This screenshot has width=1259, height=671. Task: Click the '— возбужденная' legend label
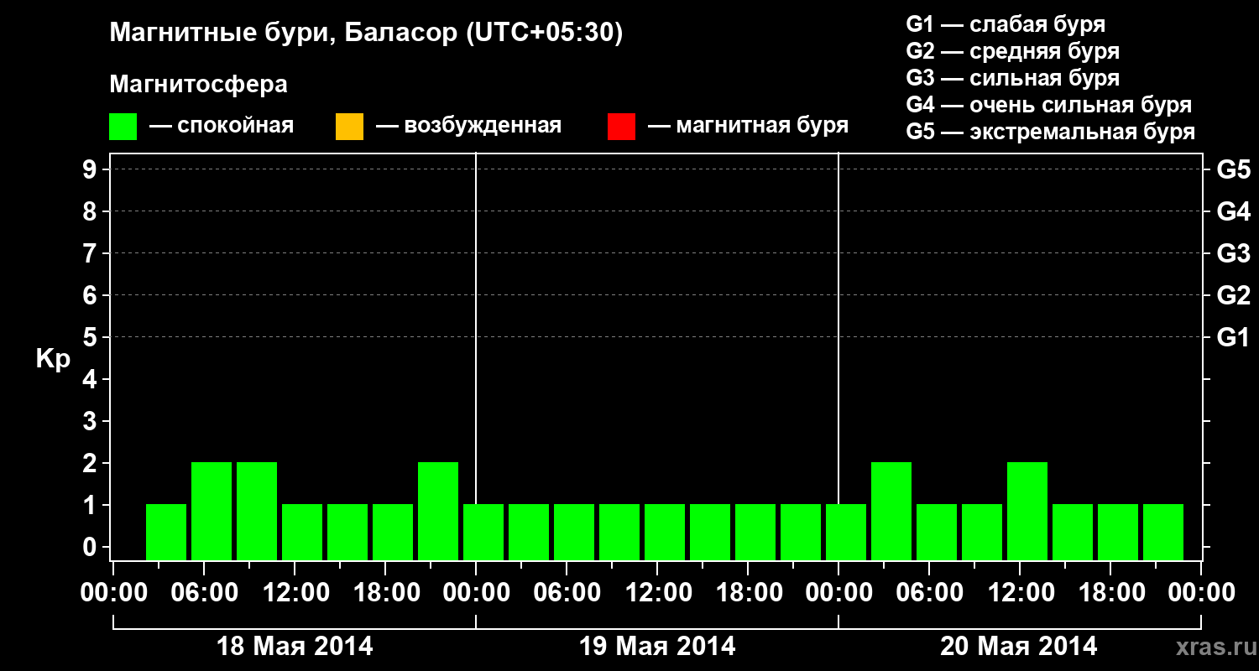pos(468,127)
